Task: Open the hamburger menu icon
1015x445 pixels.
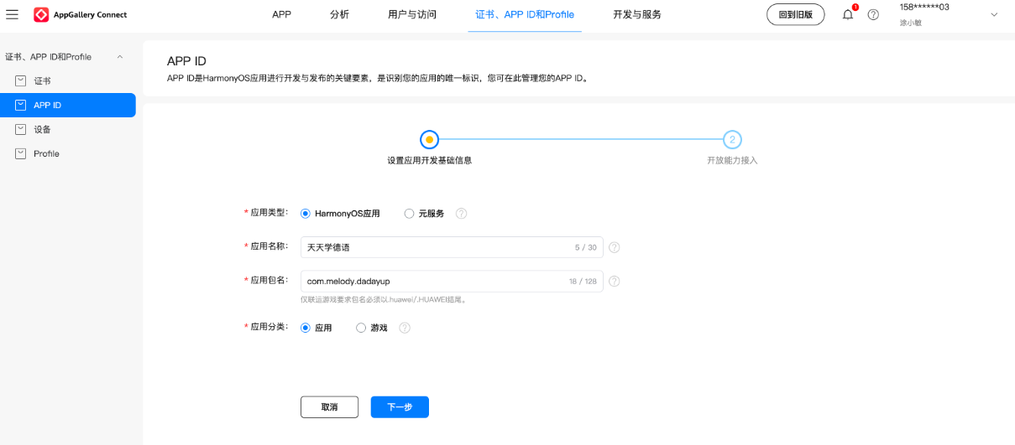Action: (13, 14)
